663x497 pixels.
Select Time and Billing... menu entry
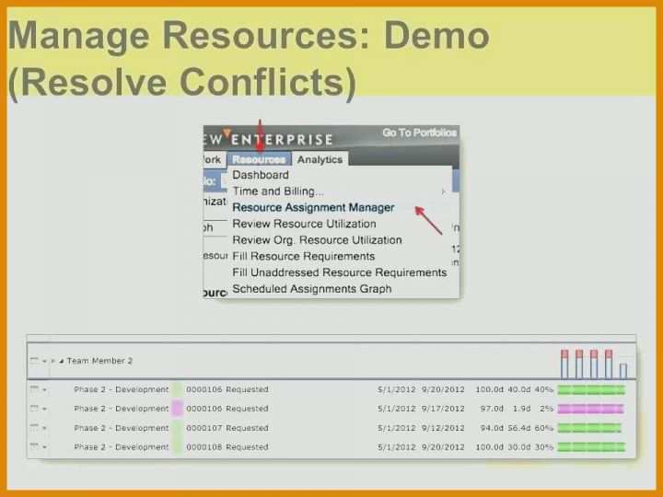point(278,191)
